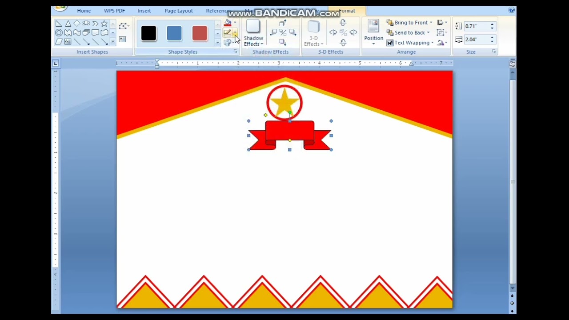Click the vertical scrollbar thumb
This screenshot has width=569, height=320.
tap(512, 181)
